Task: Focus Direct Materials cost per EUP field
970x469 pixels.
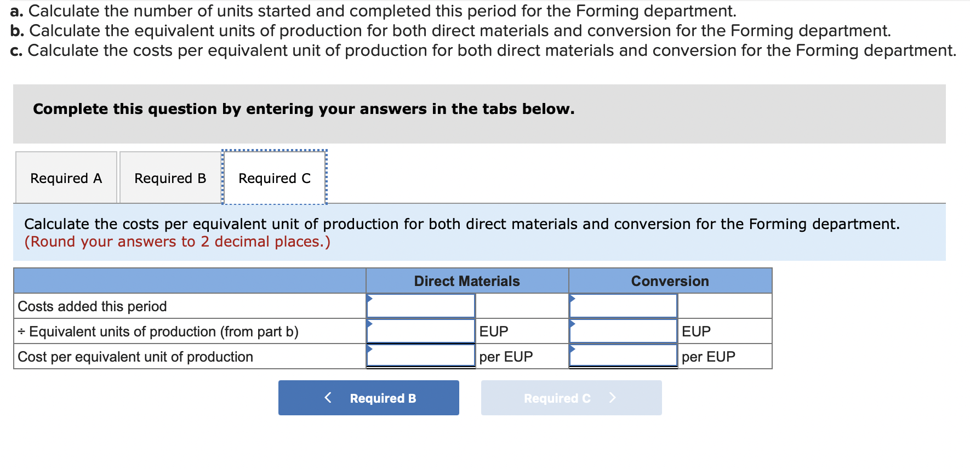Action: 420,356
